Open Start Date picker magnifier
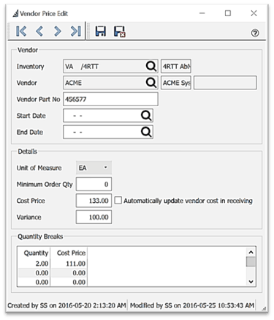 coord(146,116)
